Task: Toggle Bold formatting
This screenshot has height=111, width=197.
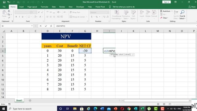Action: click(x=16, y=17)
